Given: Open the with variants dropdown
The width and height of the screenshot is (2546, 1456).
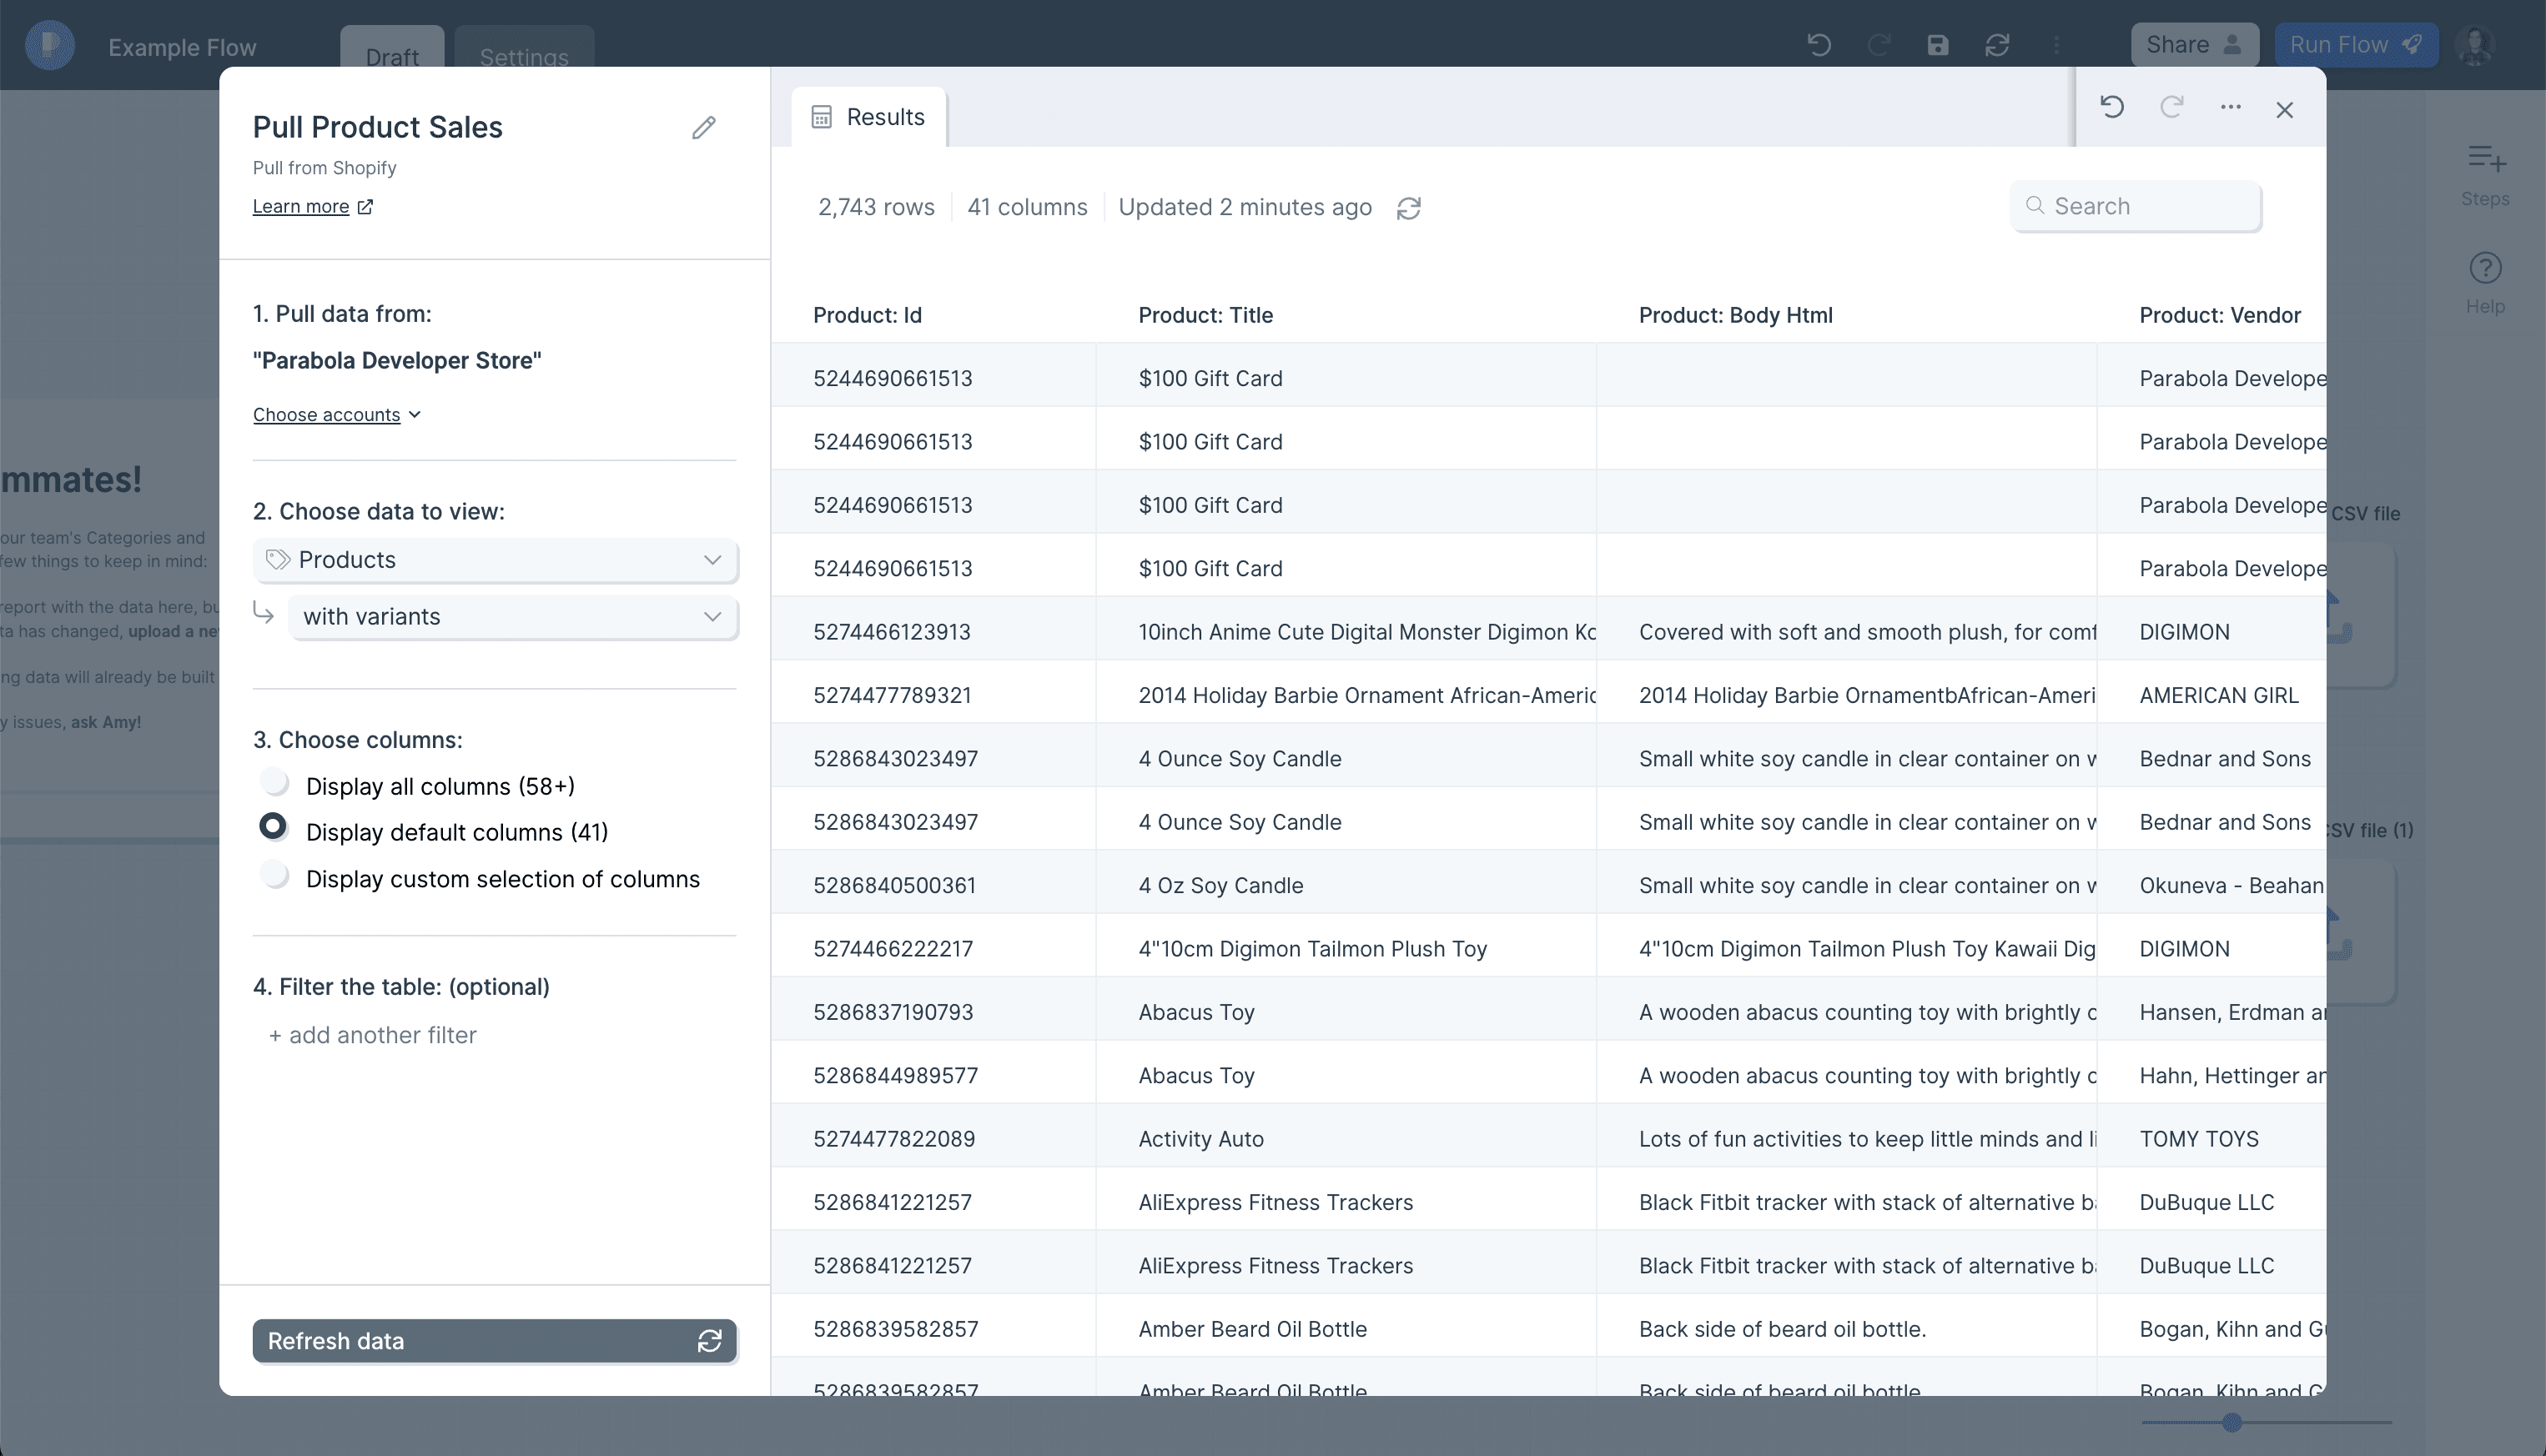Looking at the screenshot, I should click(x=512, y=617).
